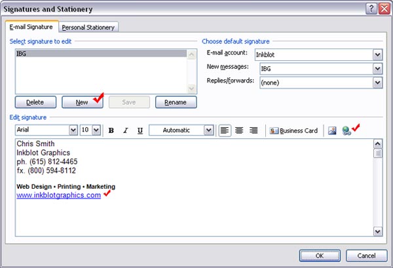The width and height of the screenshot is (393, 268).
Task: Open the New messages IBG dropdown
Action: click(378, 69)
